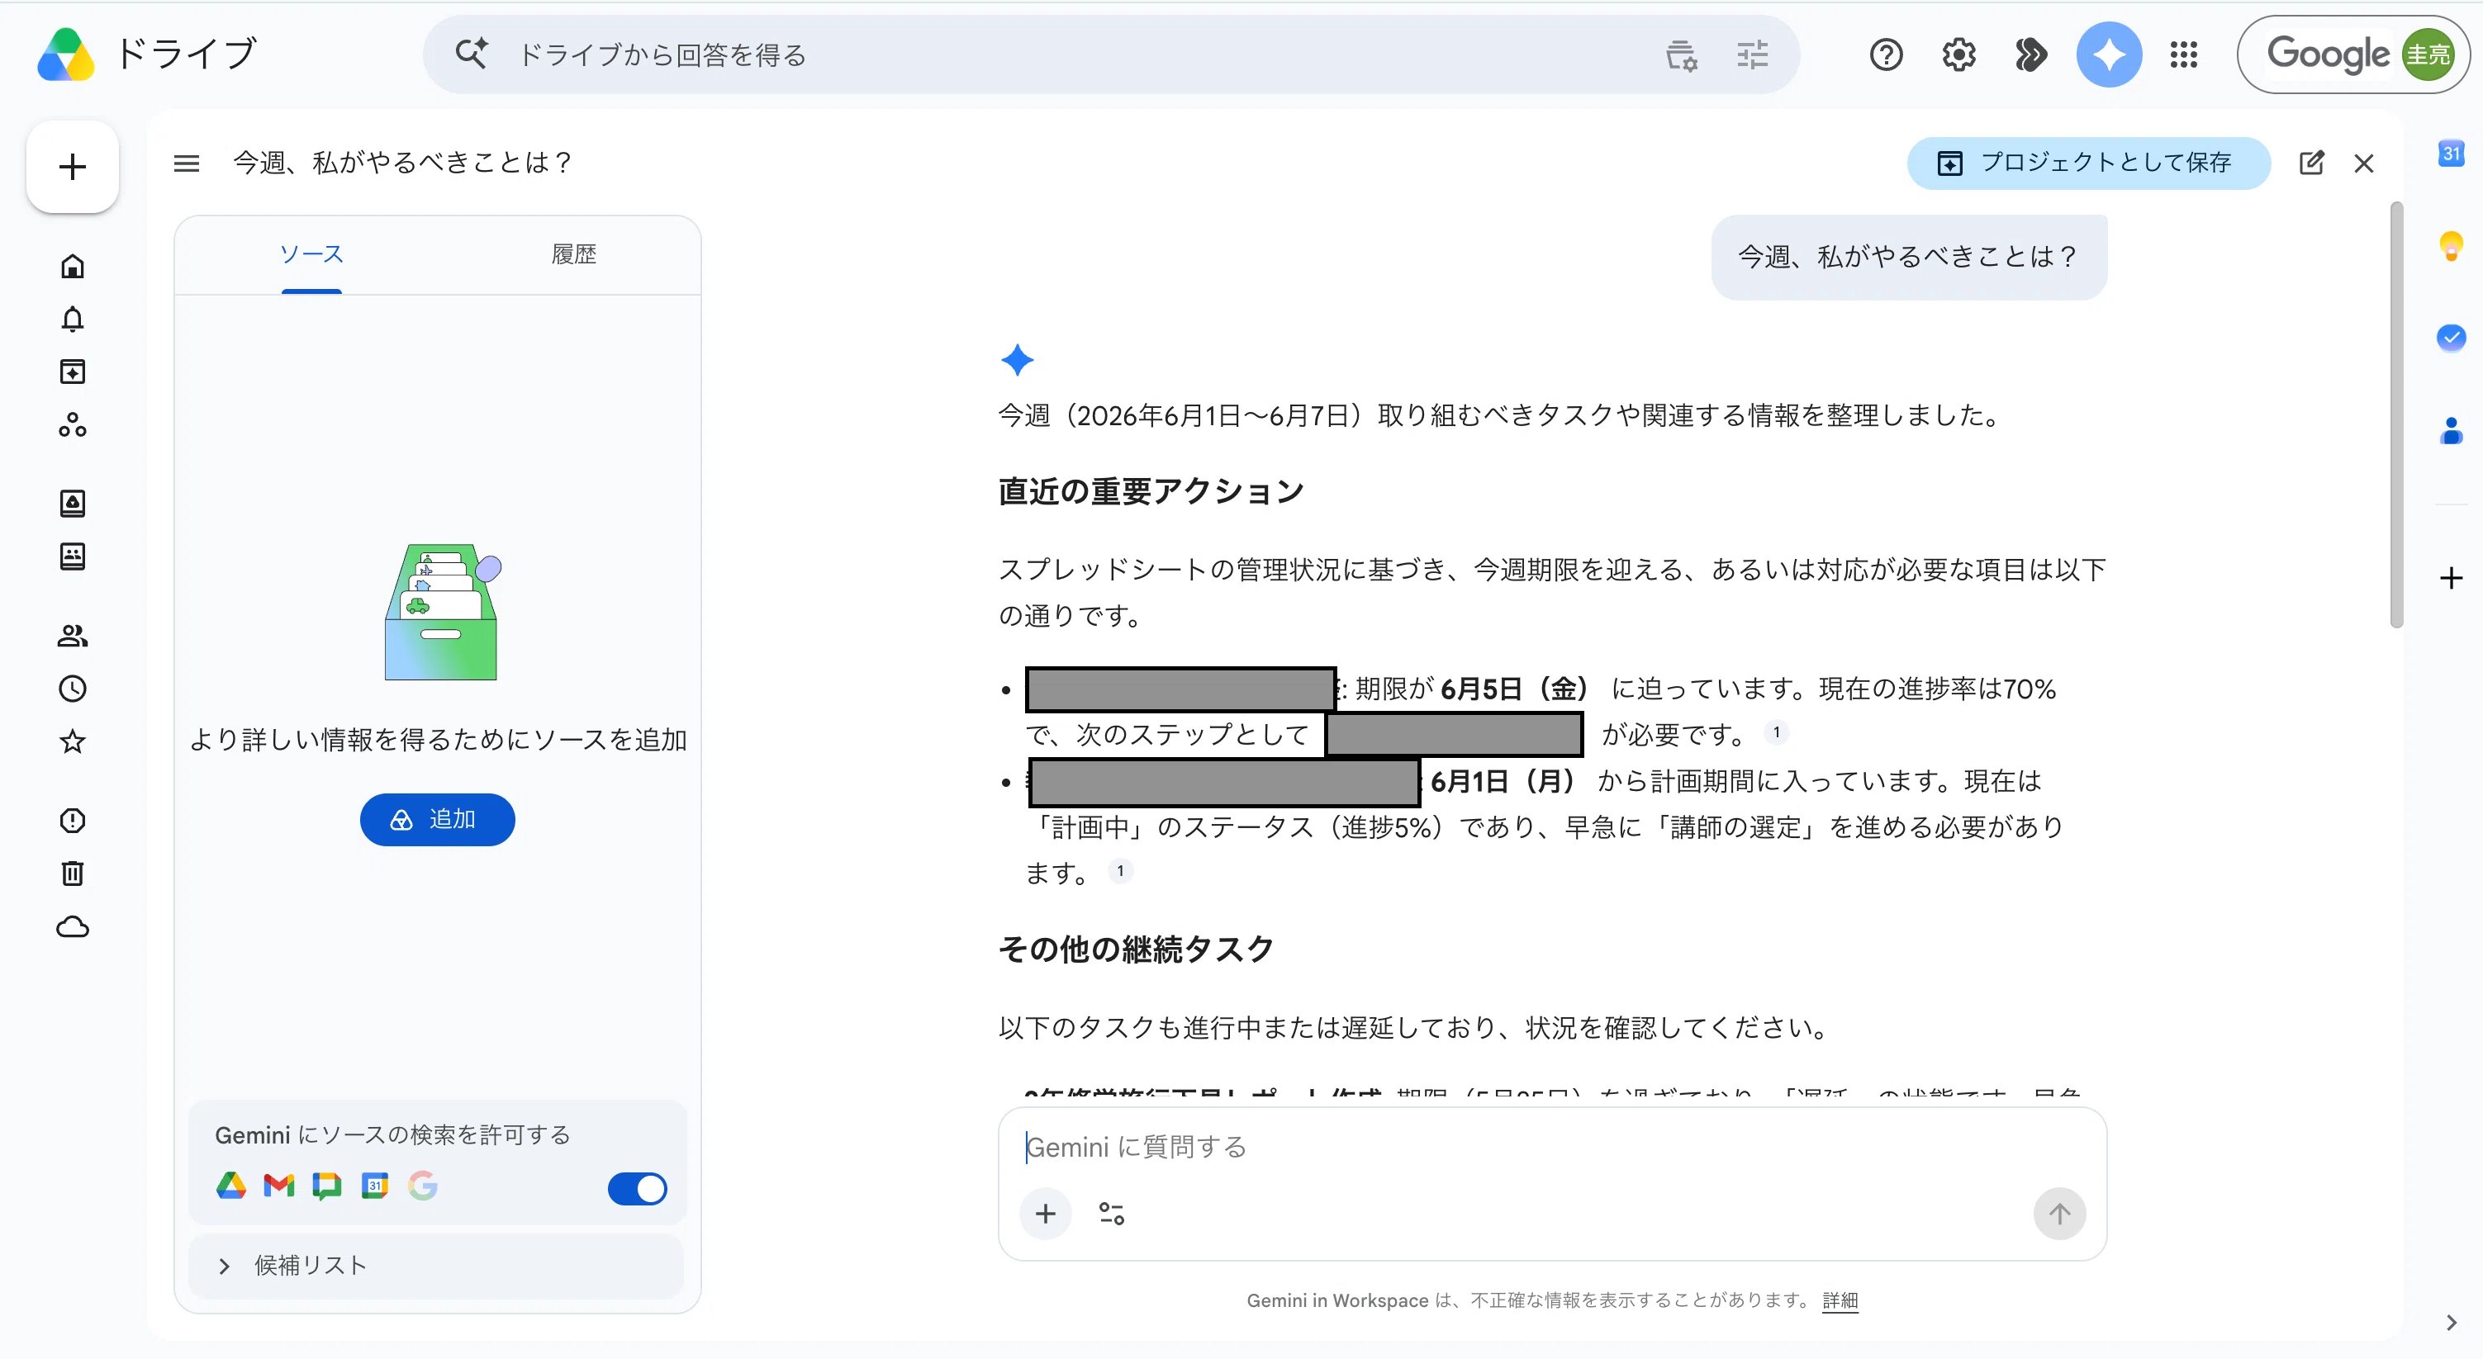Viewport: 2483px width, 1359px height.
Task: Click the Gemini に質問する input field
Action: click(x=1552, y=1147)
